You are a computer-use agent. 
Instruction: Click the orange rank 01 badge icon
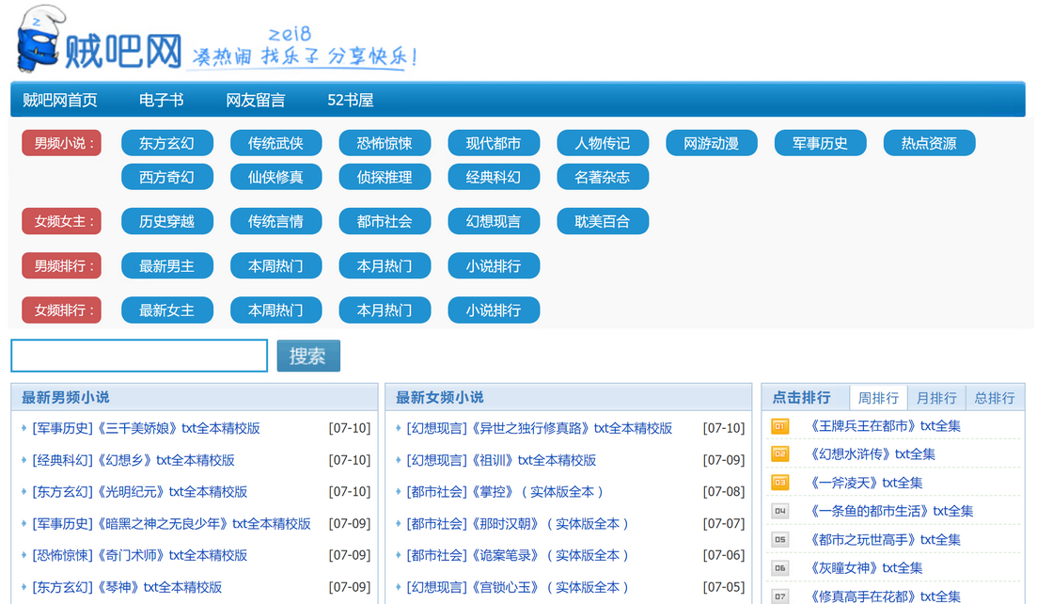[x=779, y=427]
